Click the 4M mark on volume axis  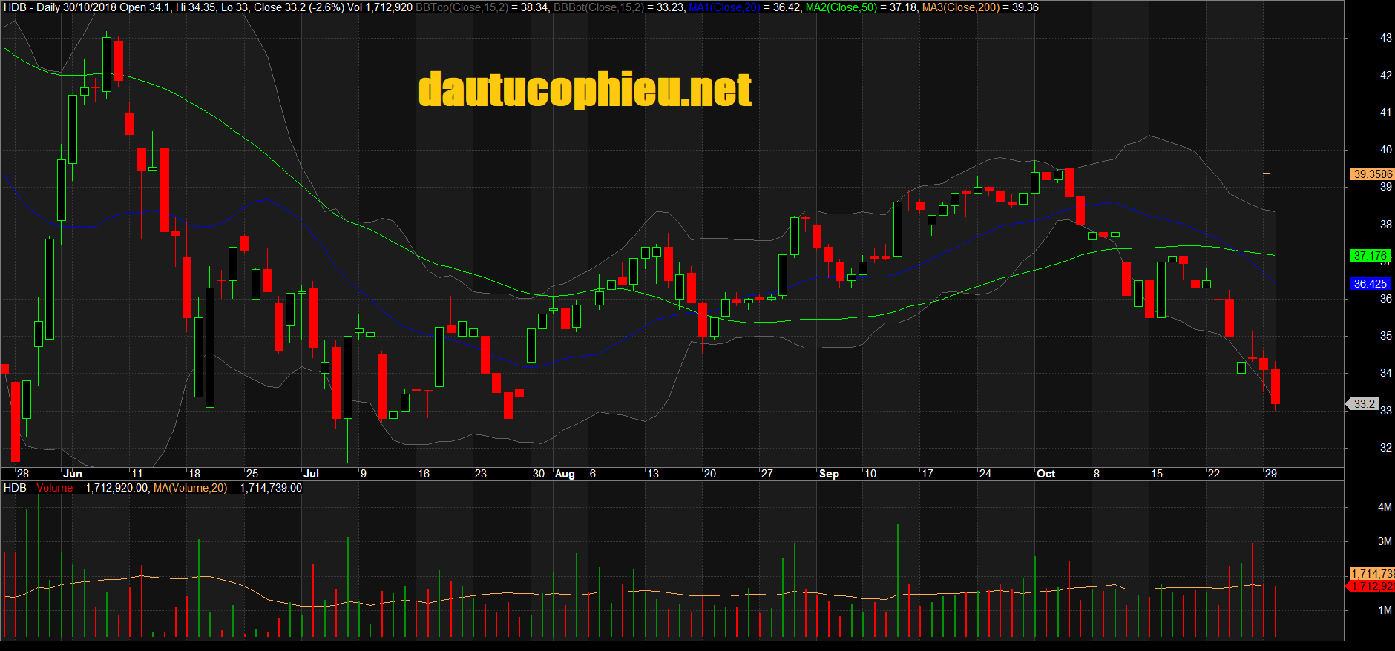(x=1385, y=507)
